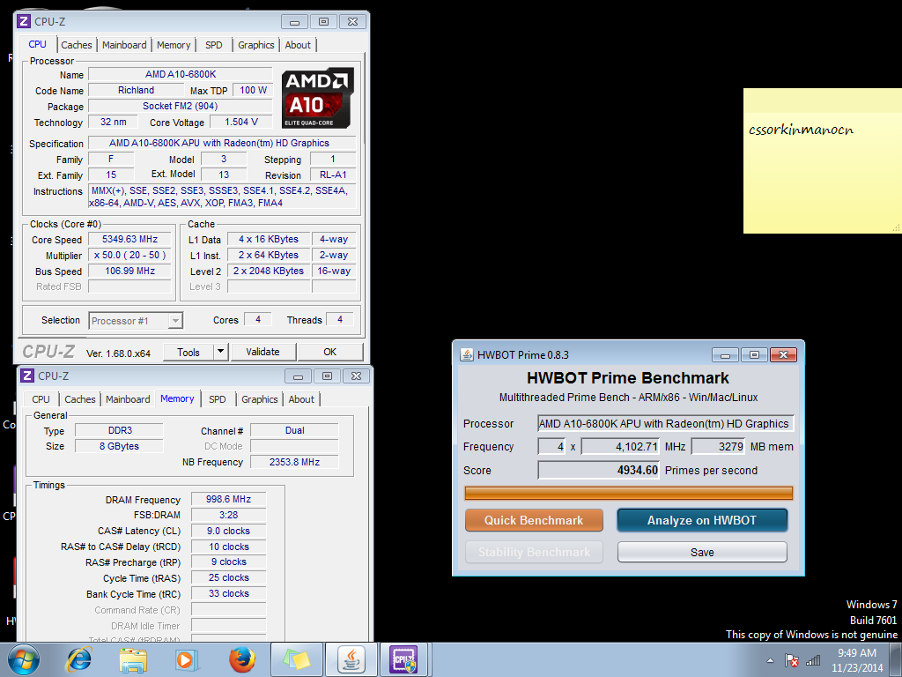902x677 pixels.
Task: Close the CPU-Z Memory window
Action: pyautogui.click(x=356, y=376)
